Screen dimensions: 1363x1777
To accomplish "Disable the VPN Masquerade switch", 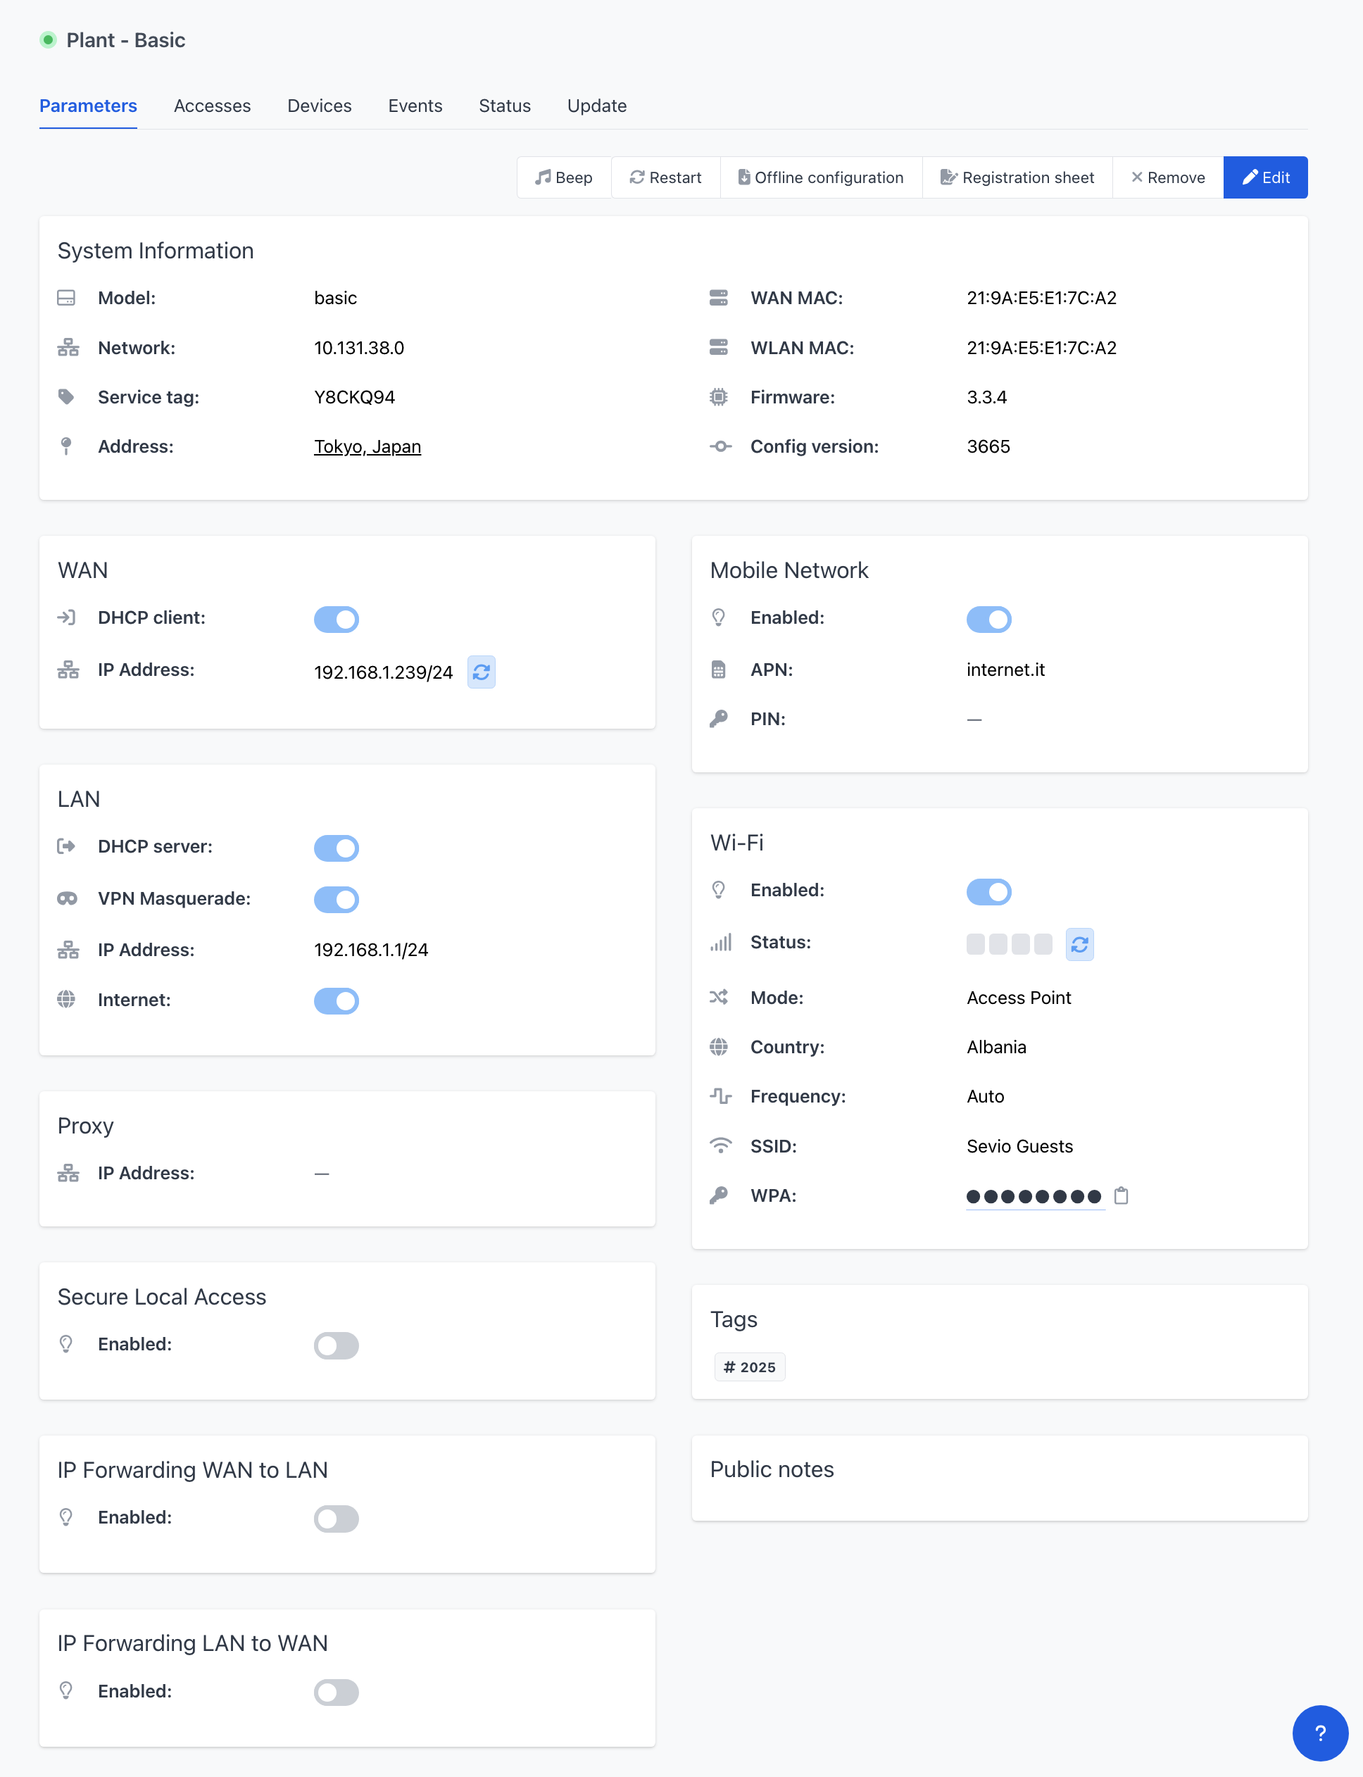I will pyautogui.click(x=337, y=899).
